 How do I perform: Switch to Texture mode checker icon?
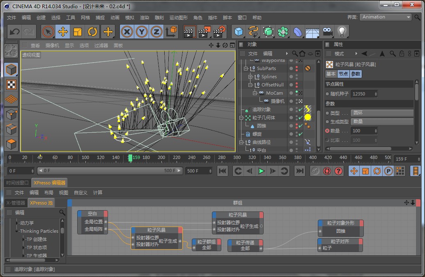click(11, 85)
